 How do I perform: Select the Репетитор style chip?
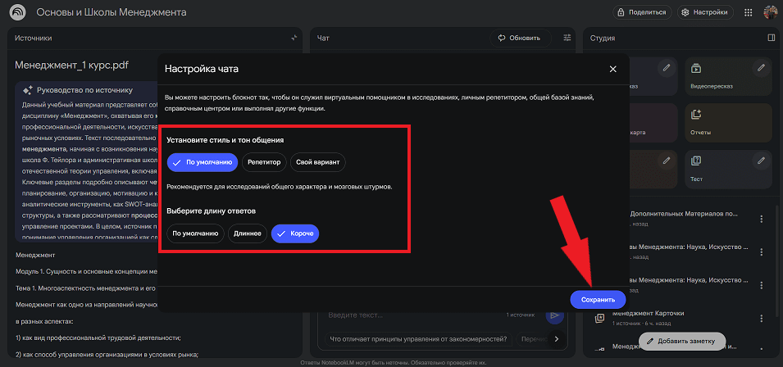click(x=265, y=162)
